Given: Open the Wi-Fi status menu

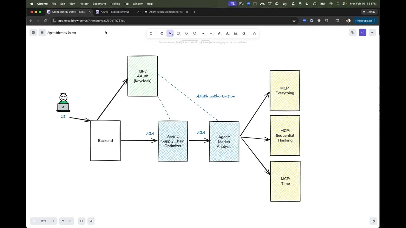Looking at the screenshot, I should (331, 4).
